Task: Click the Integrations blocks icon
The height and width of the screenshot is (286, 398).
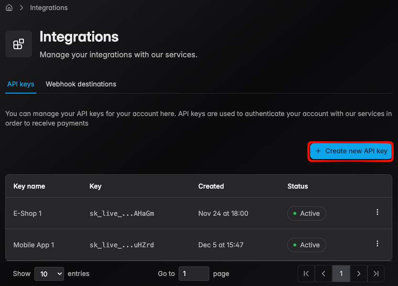Action: [19, 44]
